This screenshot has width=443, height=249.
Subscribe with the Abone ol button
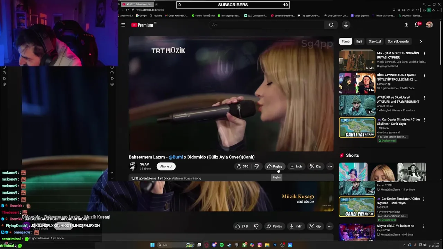pos(166,166)
